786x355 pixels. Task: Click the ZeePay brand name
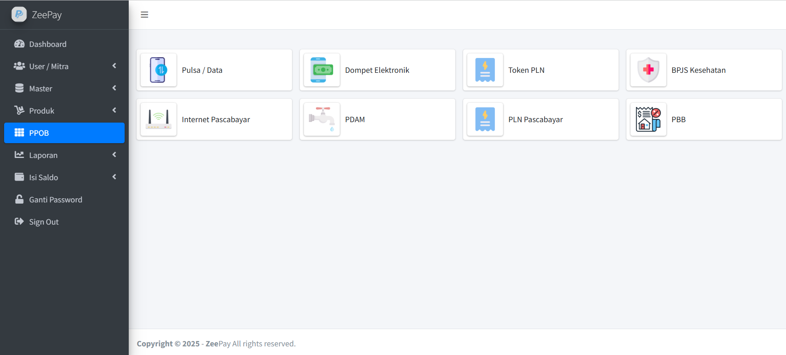47,15
